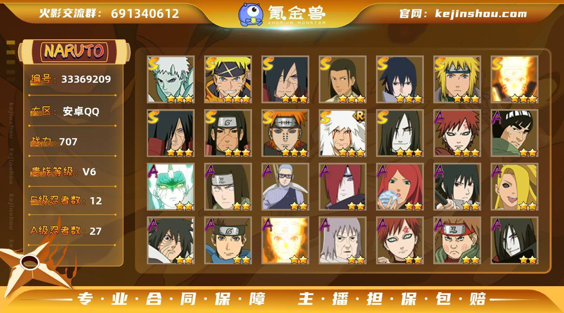The image size is (564, 313).
Task: Select the blonde Deidara A-rank portrait
Action: (514, 187)
